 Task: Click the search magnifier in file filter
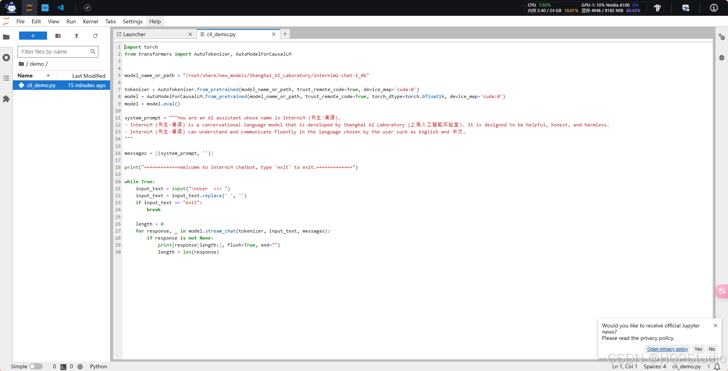tap(93, 52)
